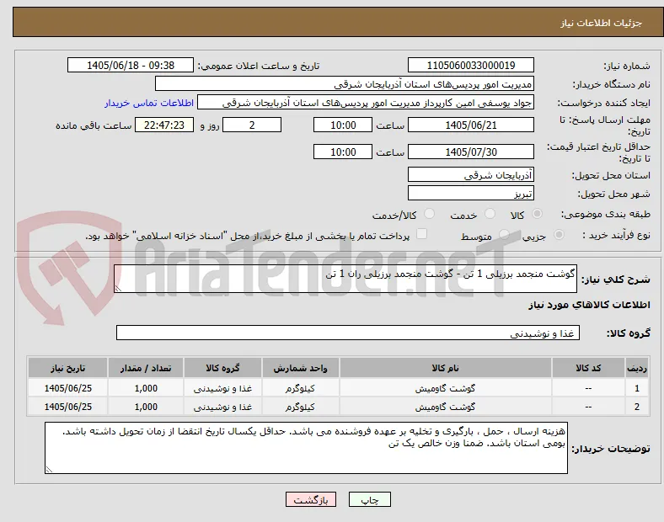Select the جزیی purchase type radio
This screenshot has height=522, width=664.
coord(559,235)
